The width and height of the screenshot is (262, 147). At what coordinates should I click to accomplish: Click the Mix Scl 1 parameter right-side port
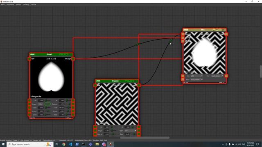226,76
